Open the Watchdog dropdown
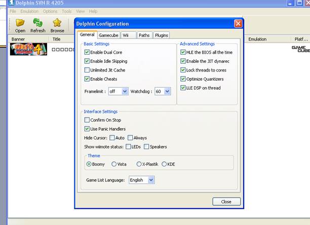310x225 pixels. tap(163, 91)
